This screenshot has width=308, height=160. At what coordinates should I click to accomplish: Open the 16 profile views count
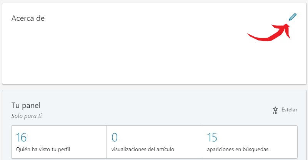pos(21,137)
